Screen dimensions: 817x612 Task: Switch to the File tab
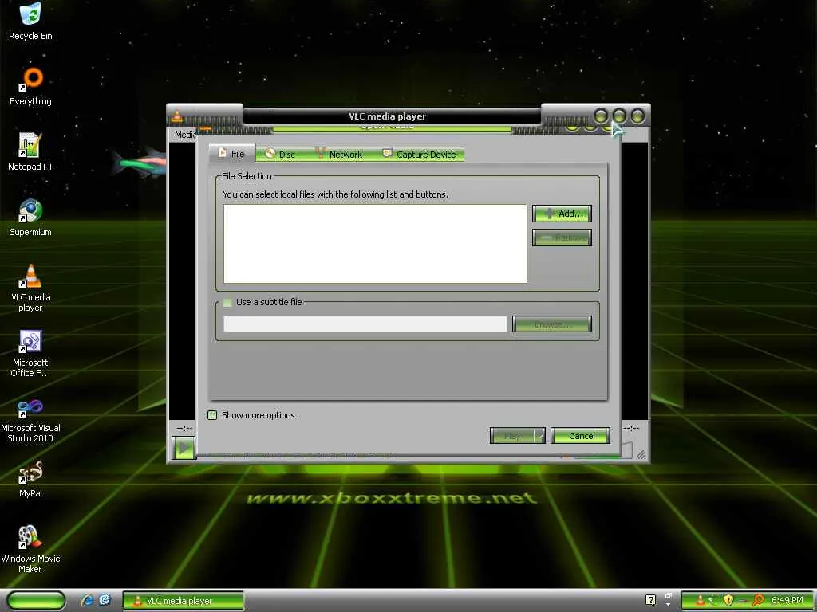232,154
